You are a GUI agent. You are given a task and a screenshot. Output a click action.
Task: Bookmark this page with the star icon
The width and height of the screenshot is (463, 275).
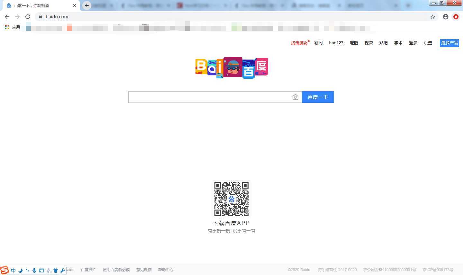coord(433,17)
